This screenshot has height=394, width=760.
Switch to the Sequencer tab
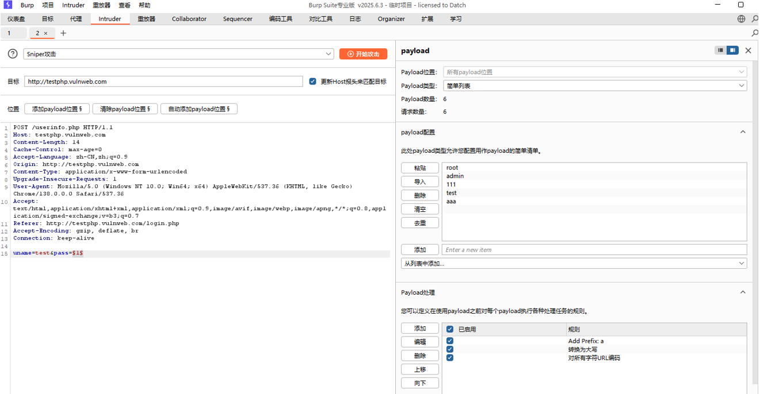pyautogui.click(x=238, y=19)
